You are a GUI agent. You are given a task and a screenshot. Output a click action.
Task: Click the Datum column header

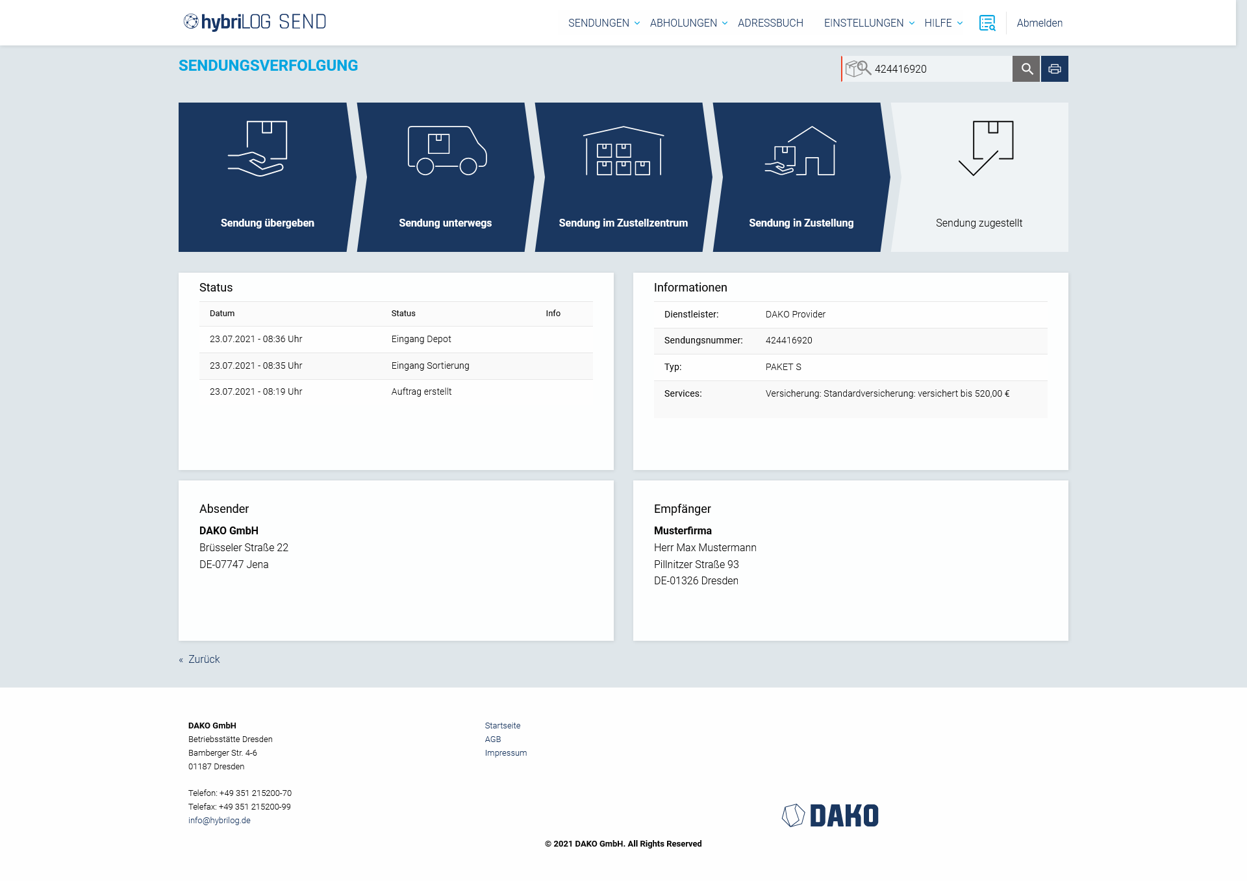(222, 313)
